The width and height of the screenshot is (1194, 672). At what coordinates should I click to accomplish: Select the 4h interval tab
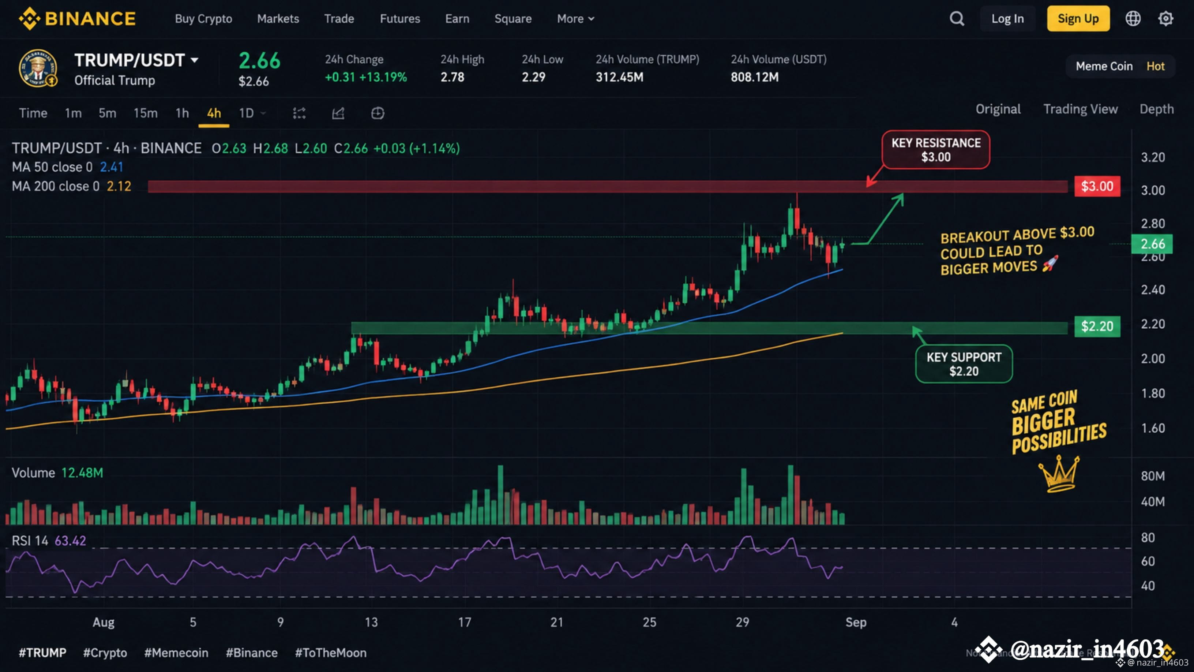(x=214, y=113)
